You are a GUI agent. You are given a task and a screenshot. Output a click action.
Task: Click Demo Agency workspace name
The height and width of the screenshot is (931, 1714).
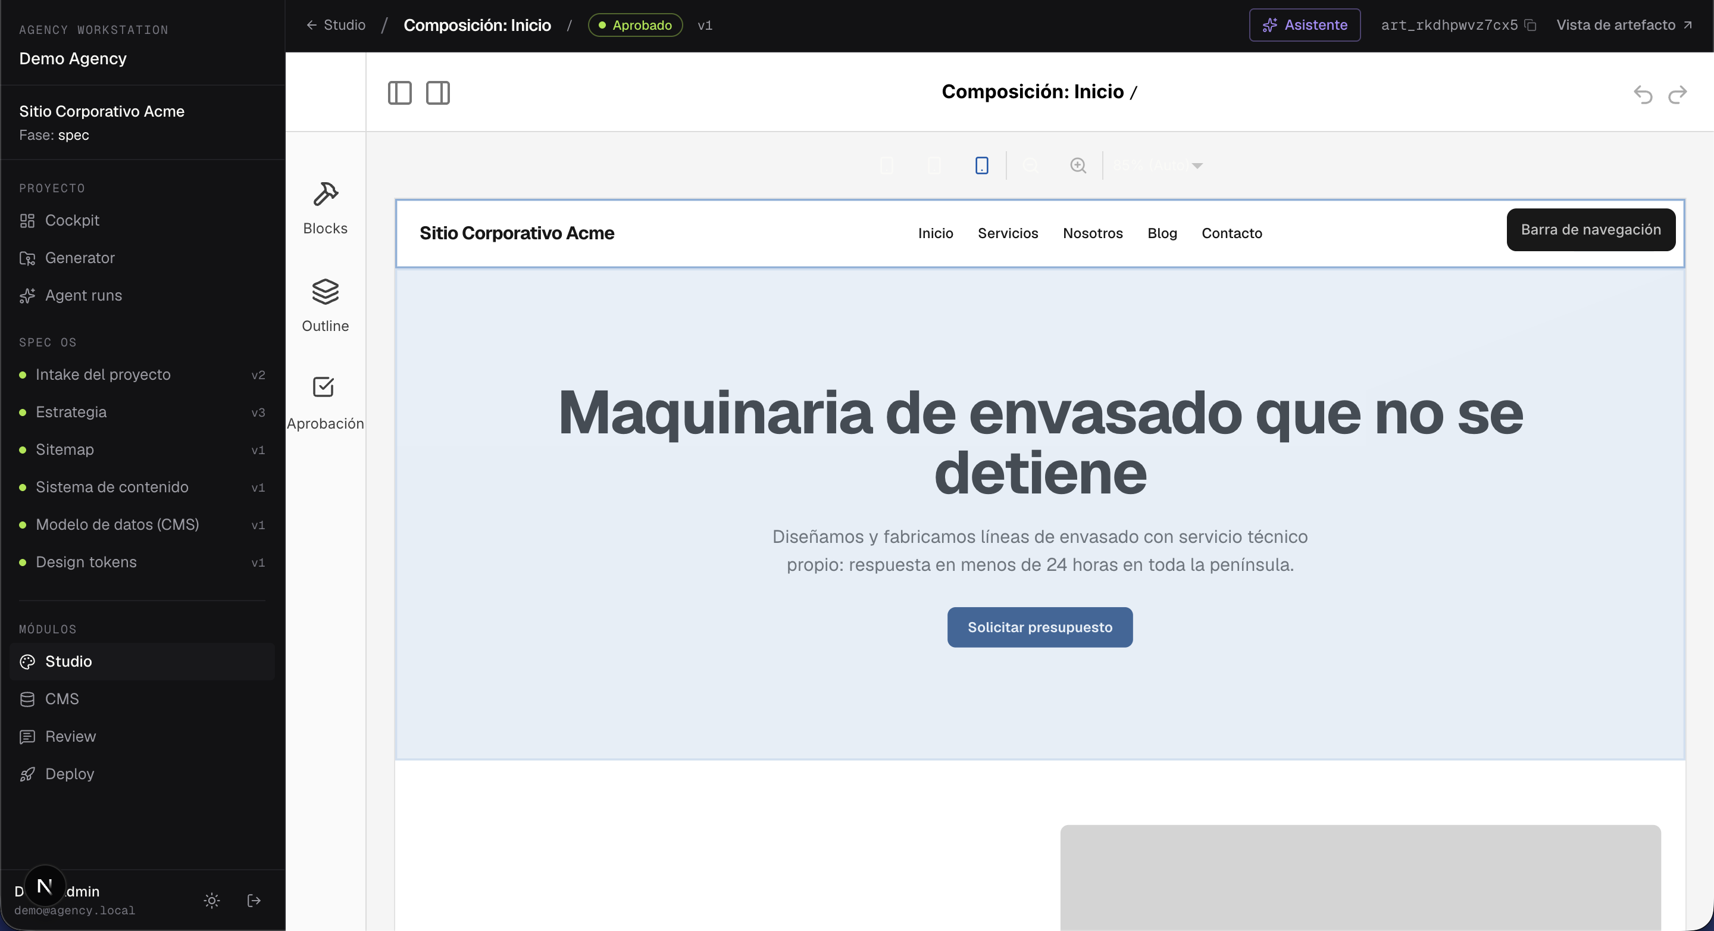[x=73, y=58]
